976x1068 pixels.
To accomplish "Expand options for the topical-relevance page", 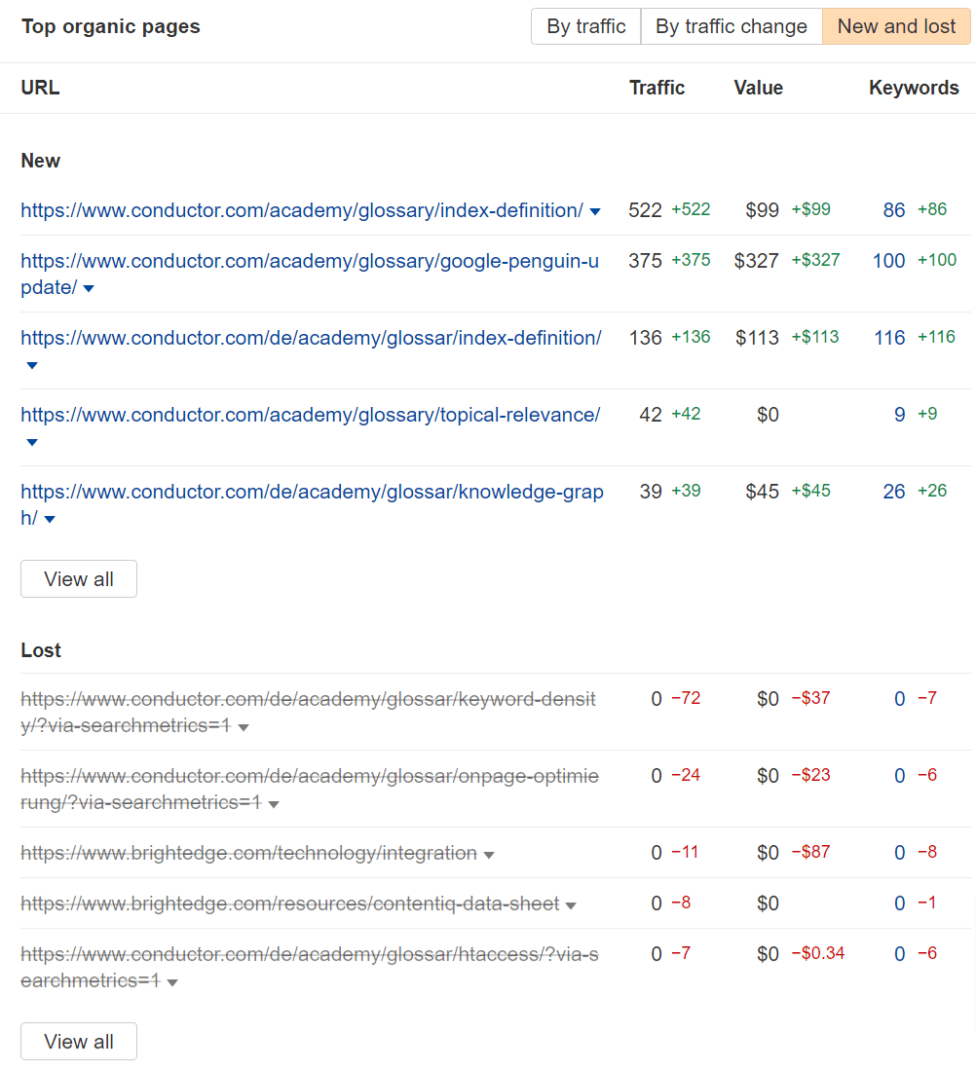I will coord(31,442).
